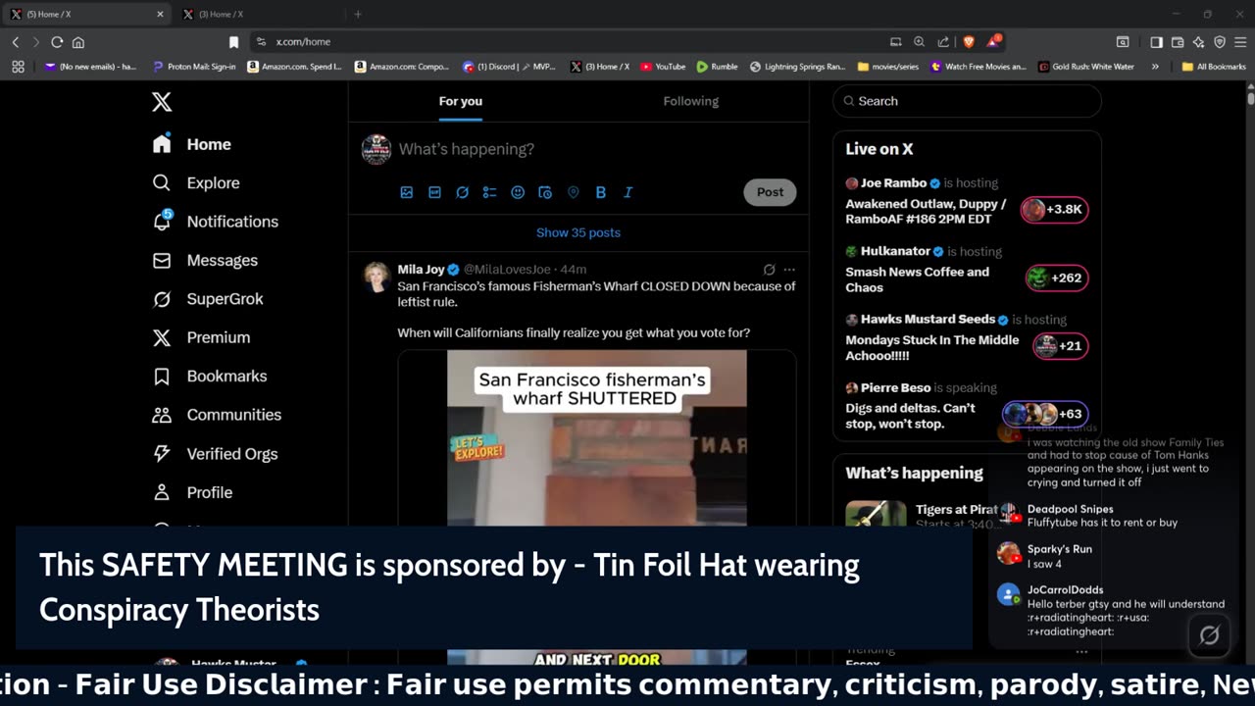This screenshot has width=1255, height=706.
Task: Open Mila Joy's profile avatar
Action: 377,277
